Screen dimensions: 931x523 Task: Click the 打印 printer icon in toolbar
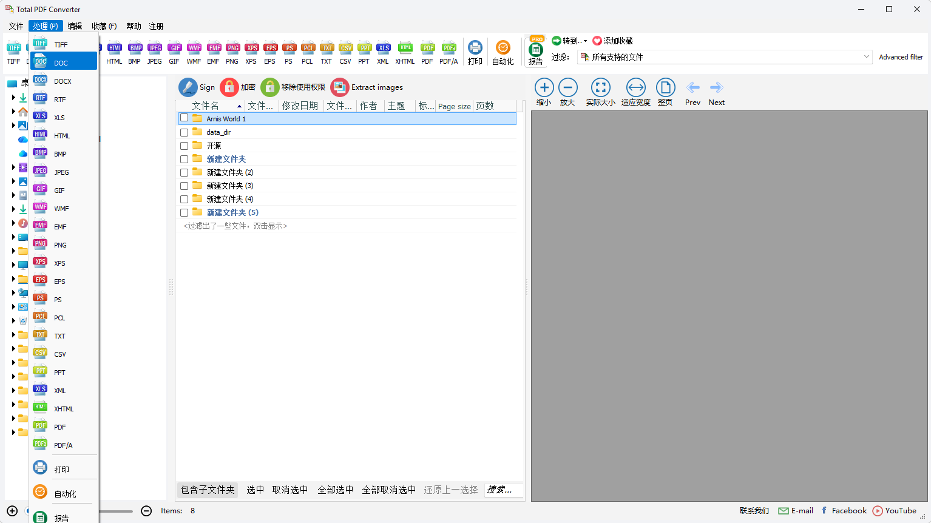pos(475,47)
